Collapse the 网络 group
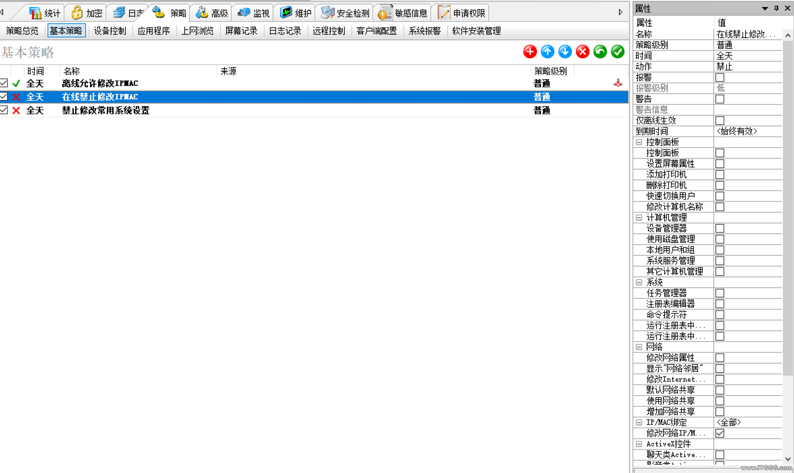This screenshot has width=794, height=473. pyautogui.click(x=639, y=347)
